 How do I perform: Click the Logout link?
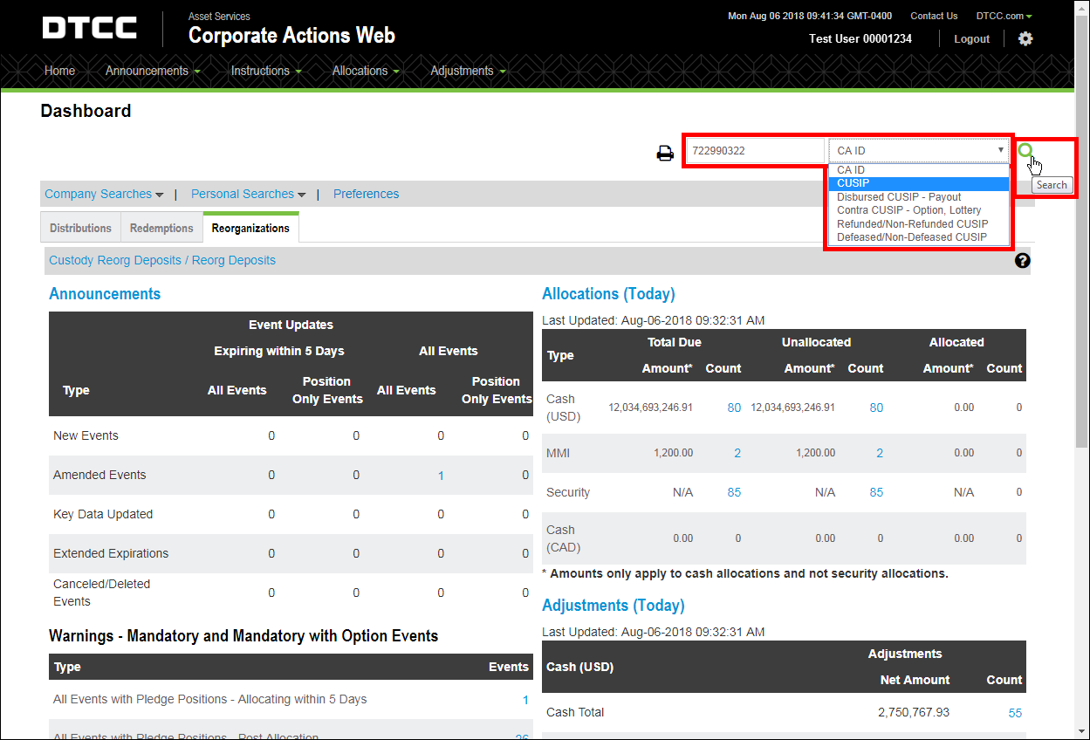[x=971, y=39]
